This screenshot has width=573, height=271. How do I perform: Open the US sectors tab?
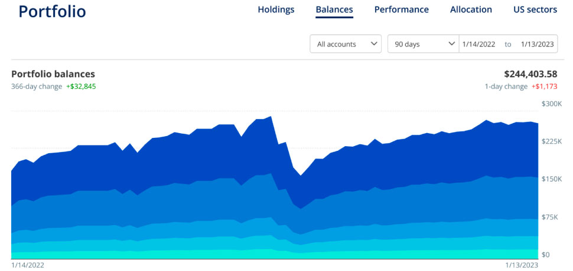(535, 9)
